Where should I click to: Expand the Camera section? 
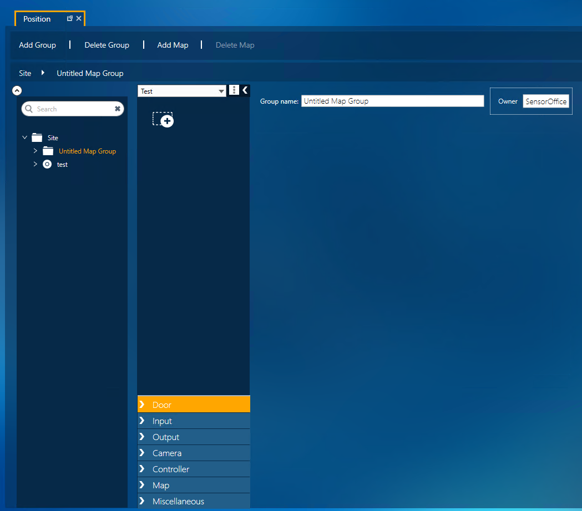194,453
